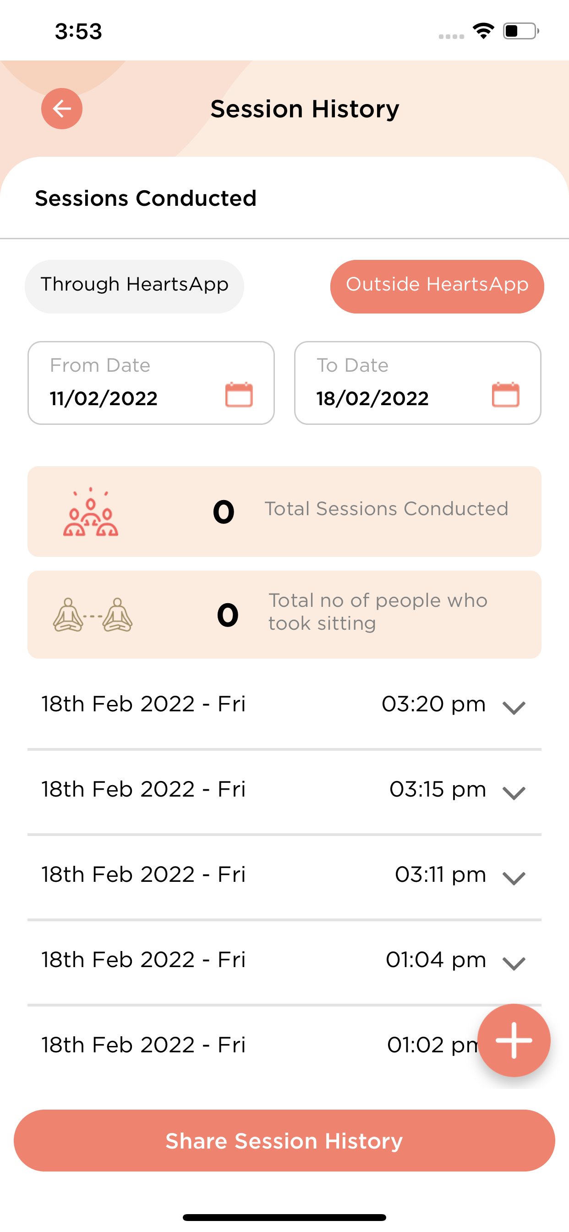
Task: Expand the 03:20 pm session entry
Action: tap(514, 707)
